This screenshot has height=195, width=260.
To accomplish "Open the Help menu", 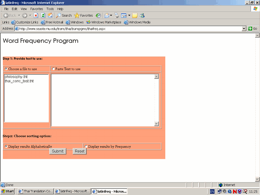I will 60,9.
